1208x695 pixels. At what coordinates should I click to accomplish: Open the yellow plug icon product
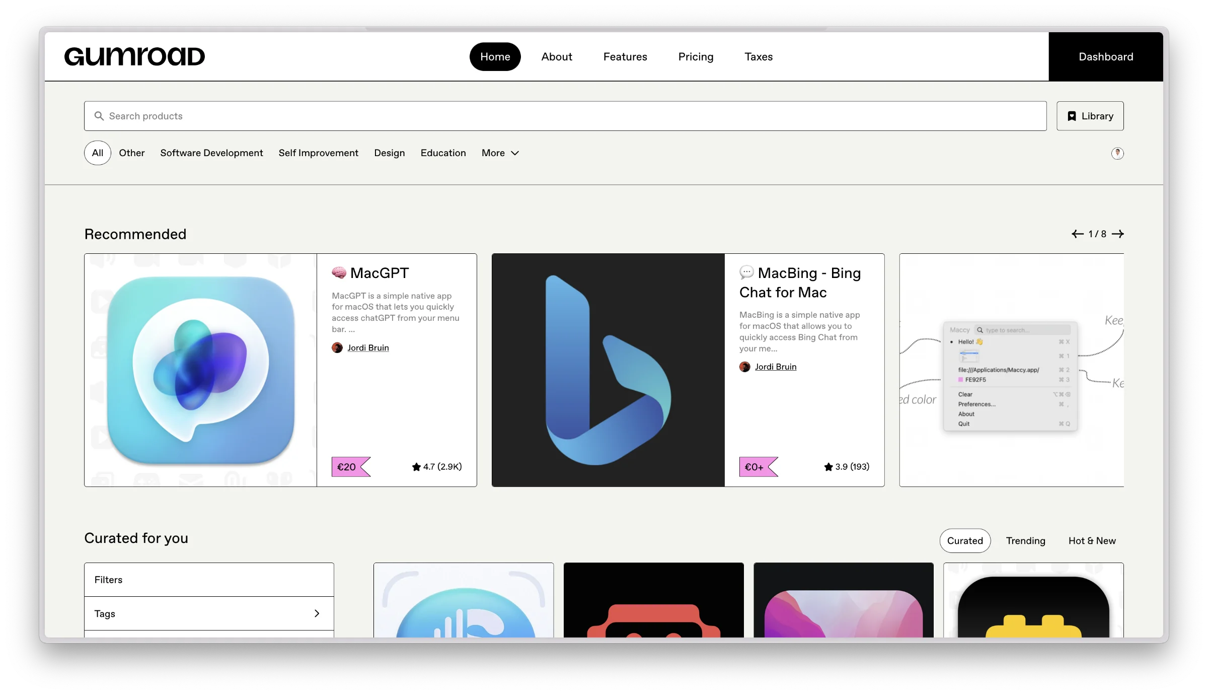[x=1033, y=600]
